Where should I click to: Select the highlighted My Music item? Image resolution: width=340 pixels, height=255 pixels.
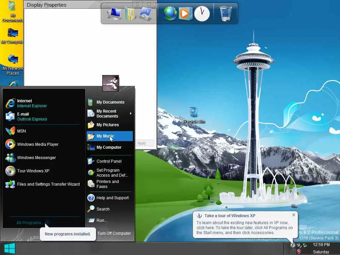[110, 136]
